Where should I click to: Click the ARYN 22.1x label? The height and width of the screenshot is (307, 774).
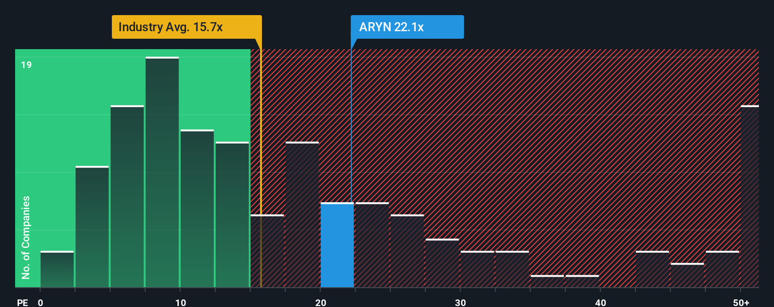pos(407,27)
